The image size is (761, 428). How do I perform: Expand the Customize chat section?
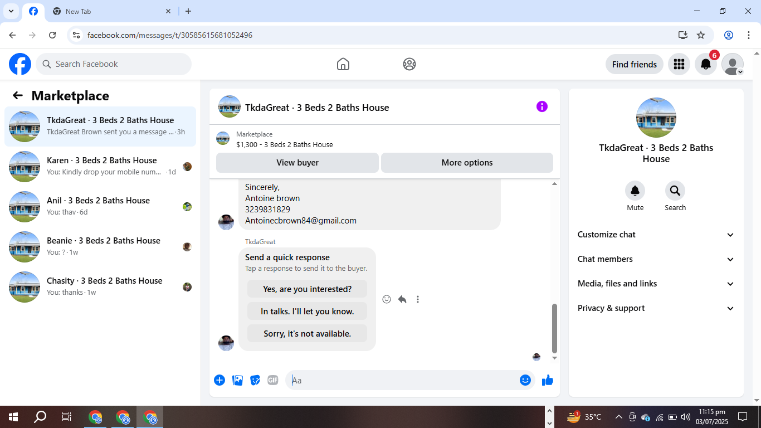click(x=656, y=235)
